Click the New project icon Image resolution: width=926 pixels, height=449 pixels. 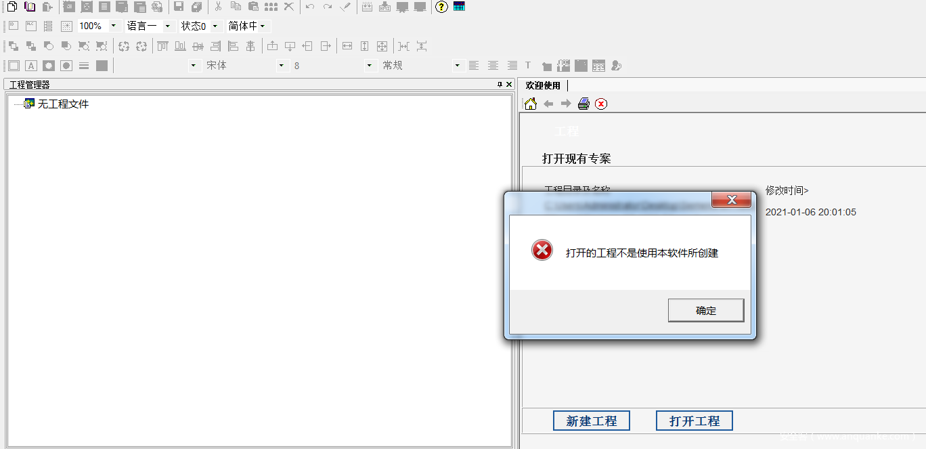click(x=12, y=7)
